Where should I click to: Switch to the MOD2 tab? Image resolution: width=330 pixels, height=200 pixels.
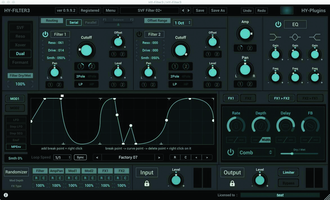click(15, 108)
